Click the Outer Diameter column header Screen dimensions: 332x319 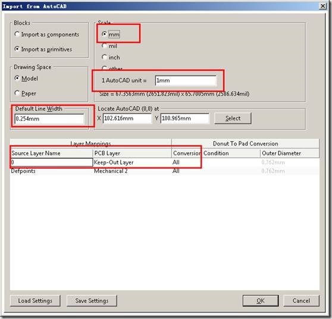click(289, 153)
